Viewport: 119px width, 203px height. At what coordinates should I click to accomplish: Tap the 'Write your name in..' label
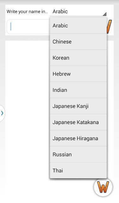(x=27, y=12)
